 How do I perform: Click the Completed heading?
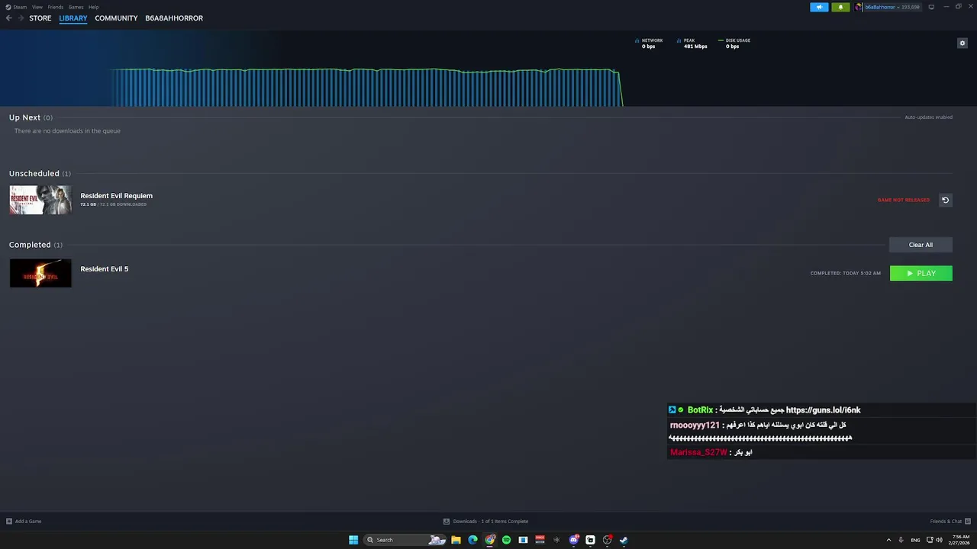[30, 245]
